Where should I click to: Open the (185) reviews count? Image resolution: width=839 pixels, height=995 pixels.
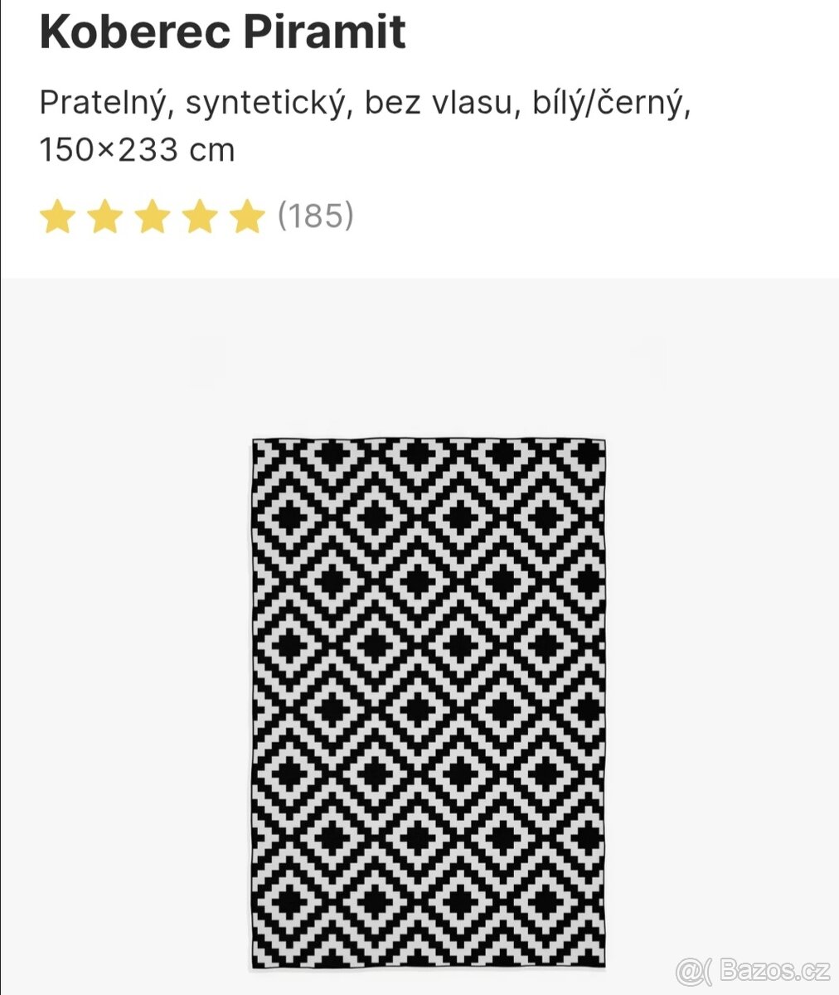[315, 216]
